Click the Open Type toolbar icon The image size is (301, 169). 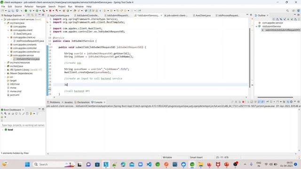tap(75, 11)
